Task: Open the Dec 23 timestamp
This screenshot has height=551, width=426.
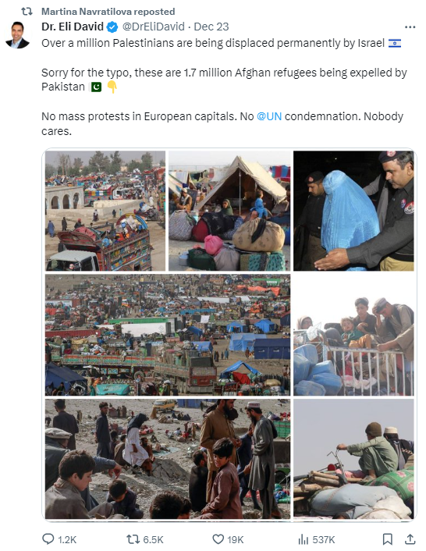Action: [x=211, y=27]
